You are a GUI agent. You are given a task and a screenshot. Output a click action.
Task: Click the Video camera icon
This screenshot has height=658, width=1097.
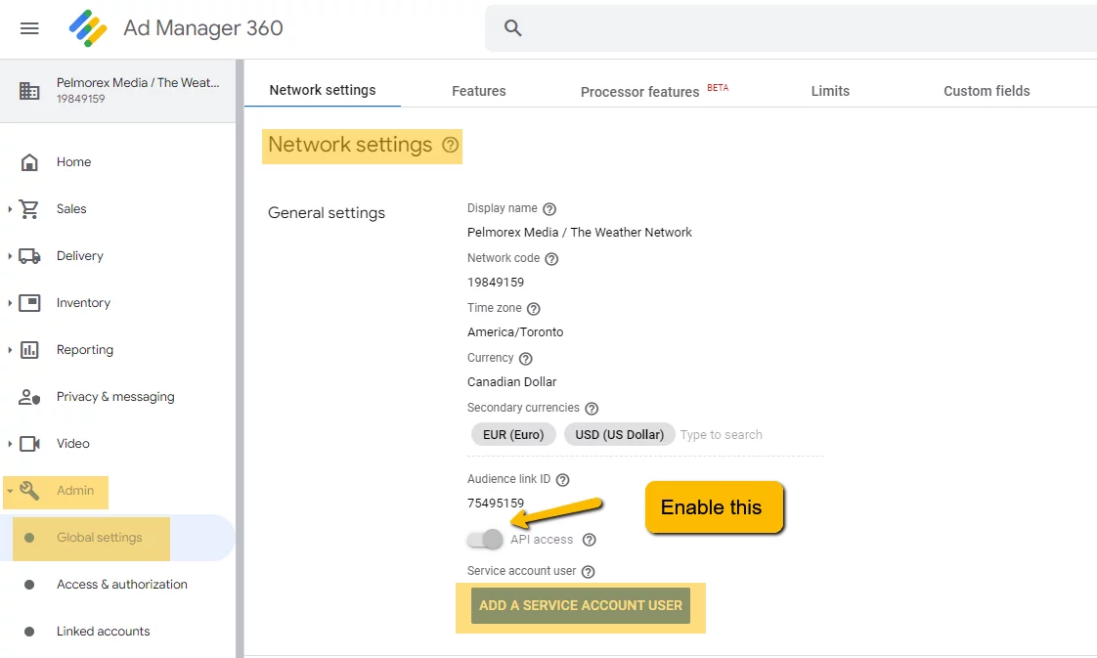(29, 444)
